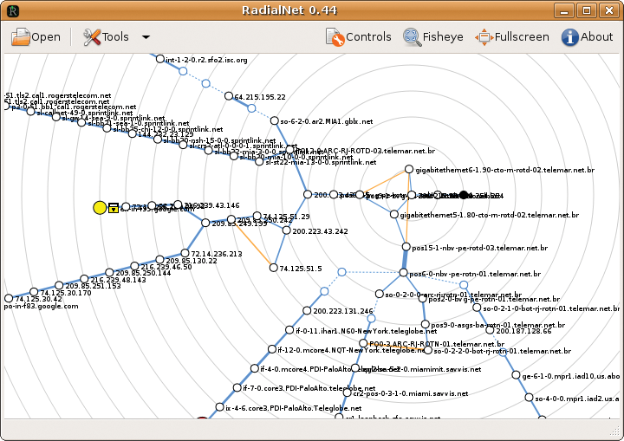Select node so-6-2-0.ar2.MIA1.gblx.net
Image resolution: width=624 pixels, height=441 pixels.
pyautogui.click(x=274, y=120)
